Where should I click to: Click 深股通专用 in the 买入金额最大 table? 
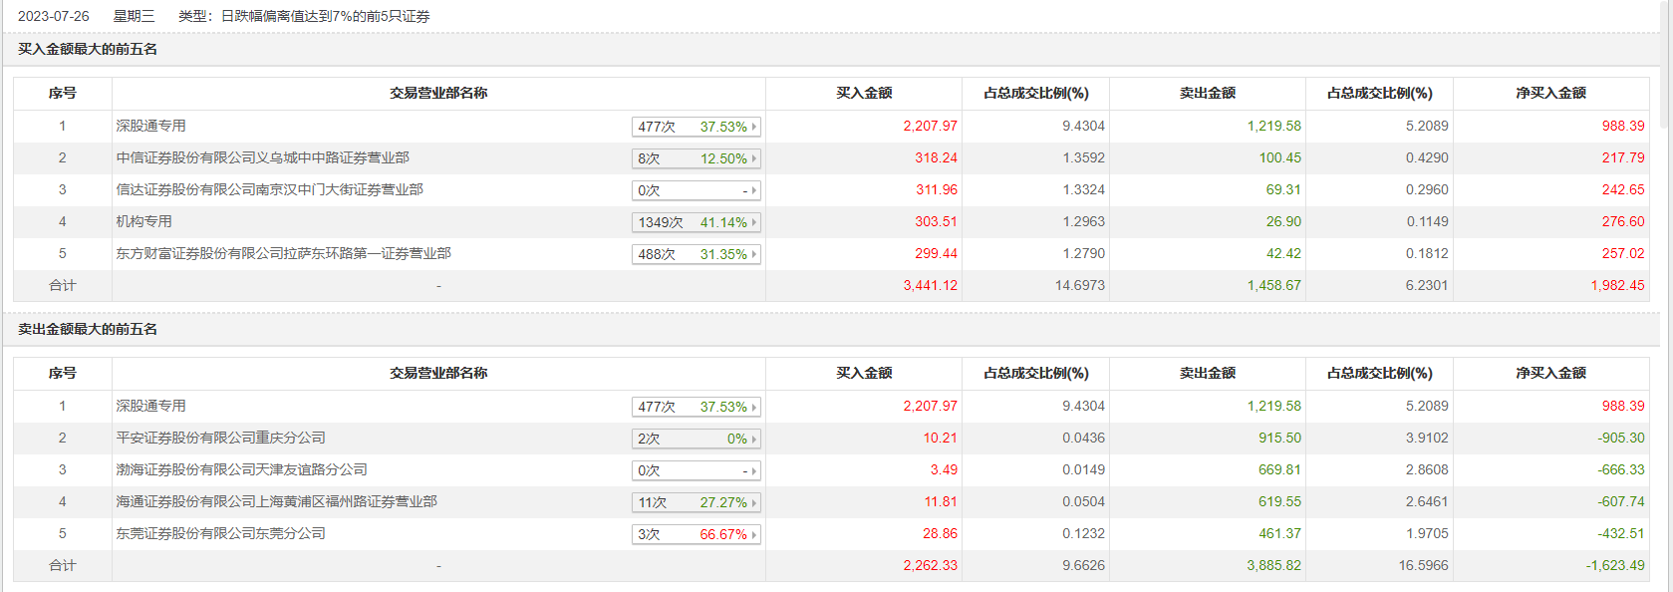[150, 126]
